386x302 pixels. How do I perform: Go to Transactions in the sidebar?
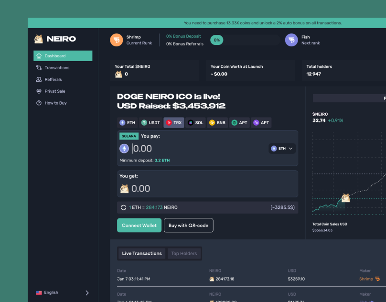(53, 68)
